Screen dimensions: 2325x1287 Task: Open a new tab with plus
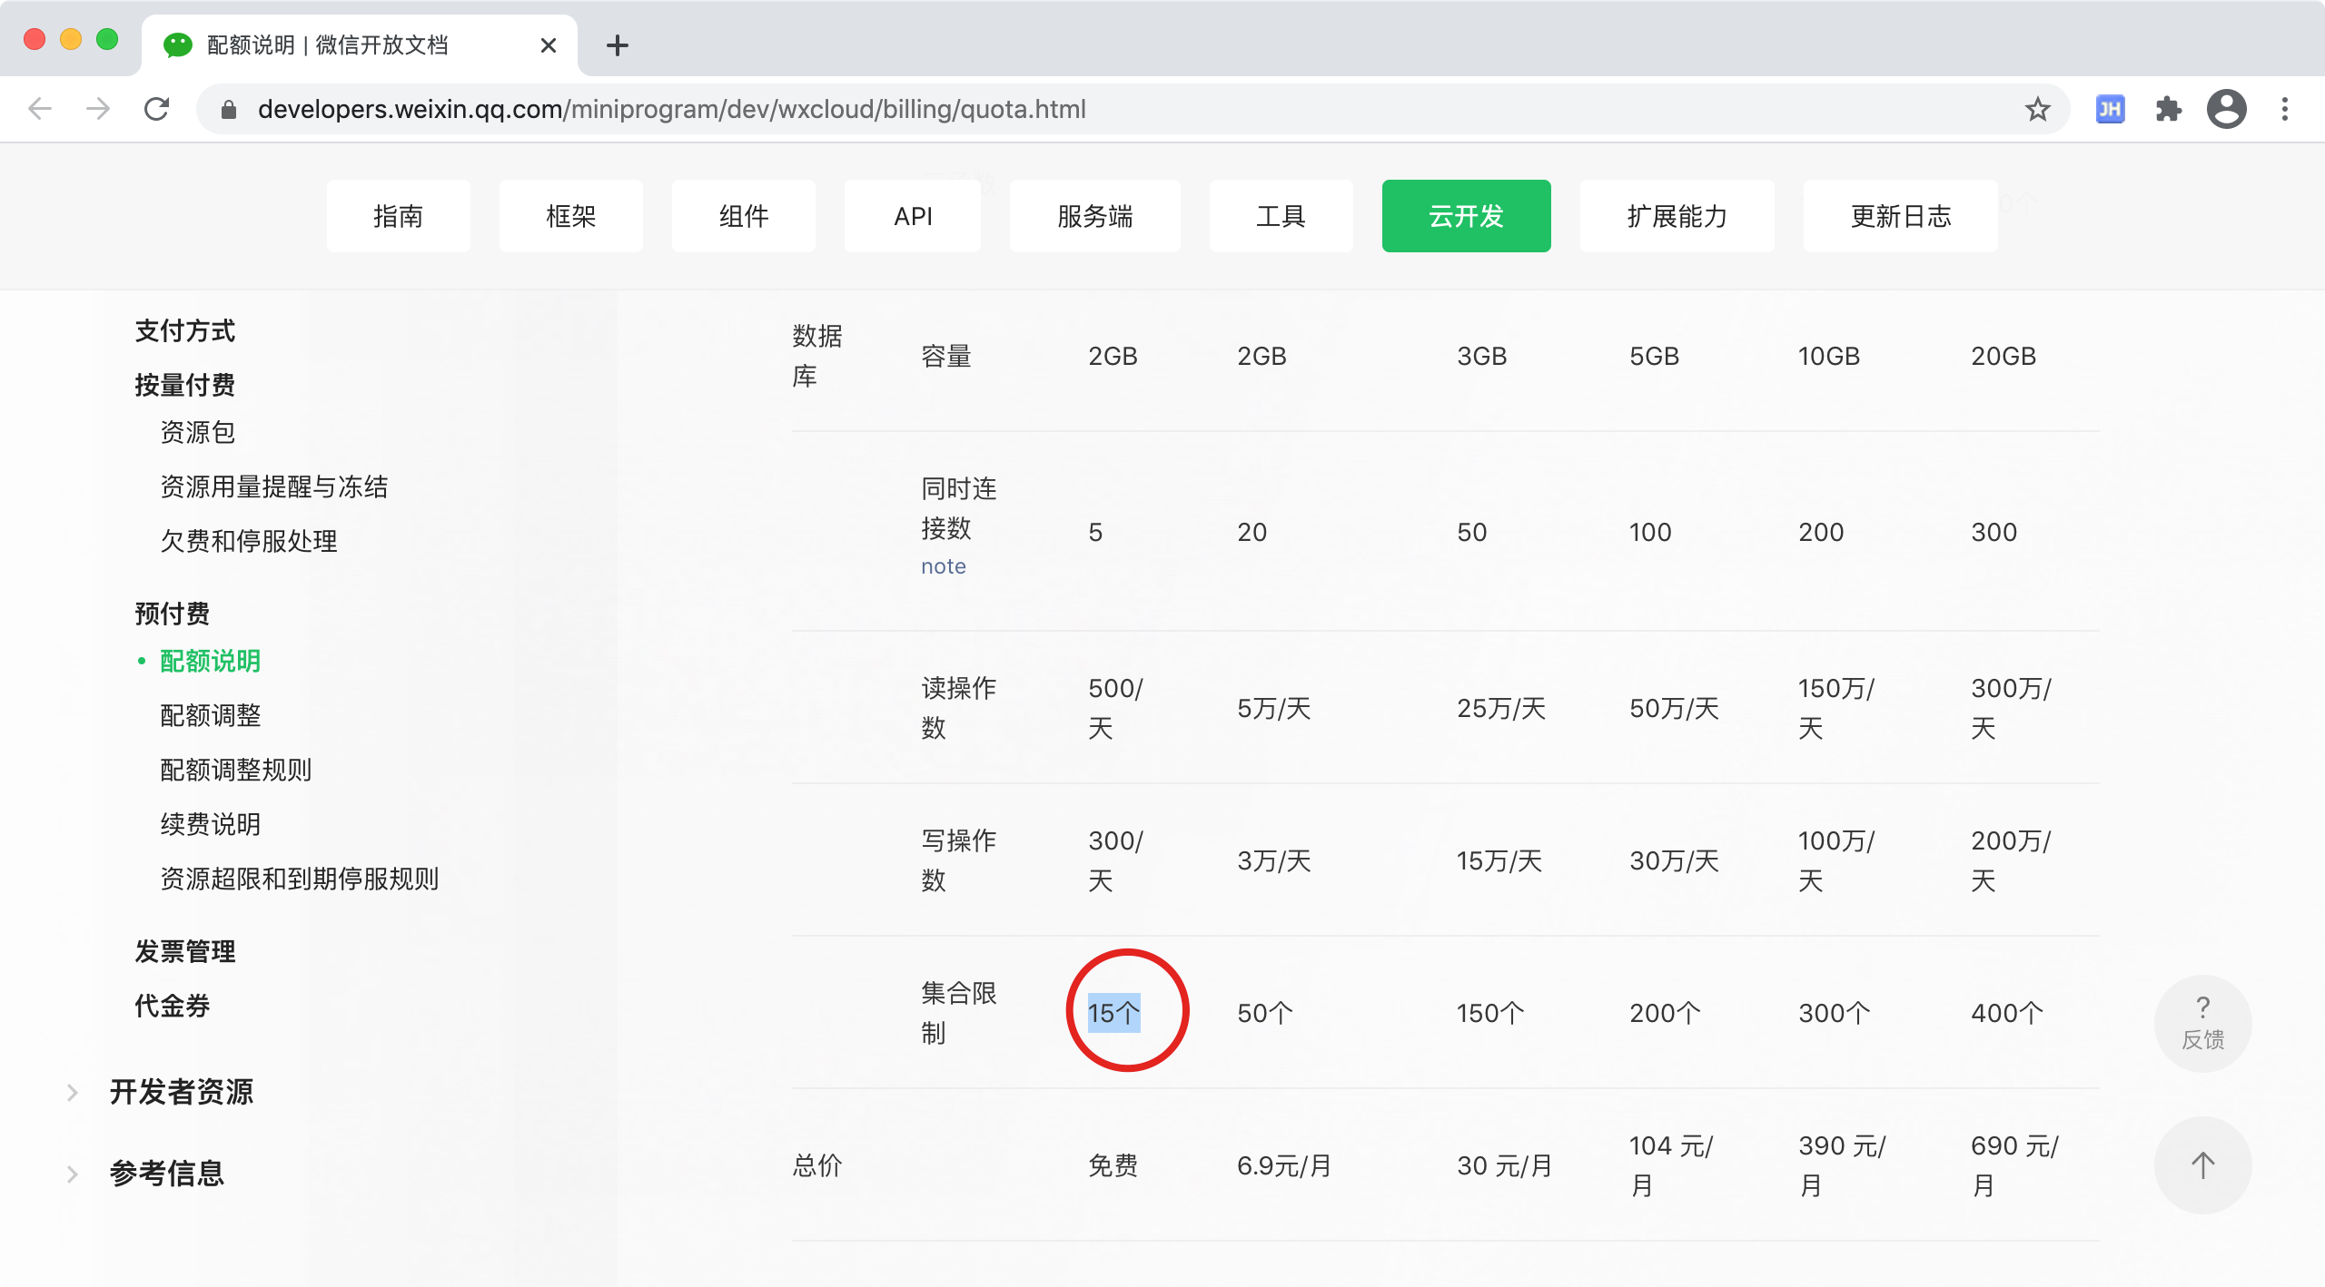pos(618,45)
